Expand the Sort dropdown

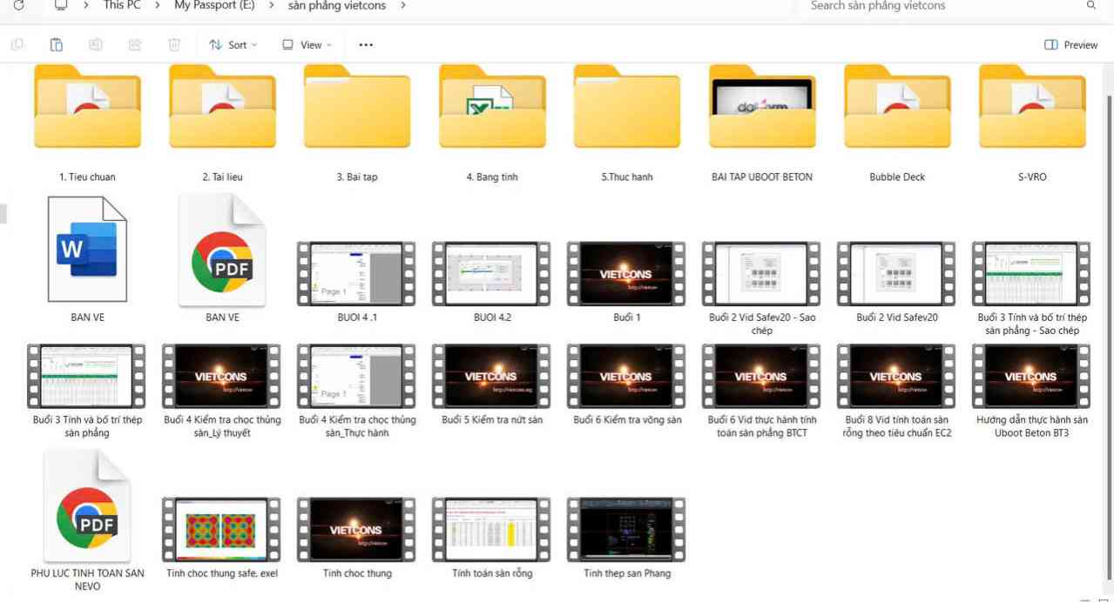[233, 45]
